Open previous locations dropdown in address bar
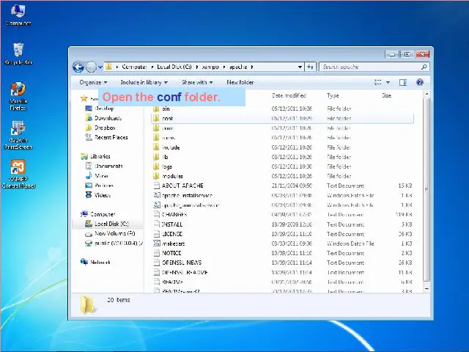Screen dimensions: 469x352 coord(300,67)
